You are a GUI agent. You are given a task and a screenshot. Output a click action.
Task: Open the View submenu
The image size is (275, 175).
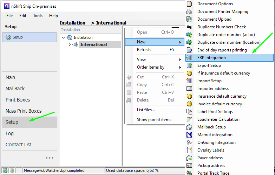[155, 59]
